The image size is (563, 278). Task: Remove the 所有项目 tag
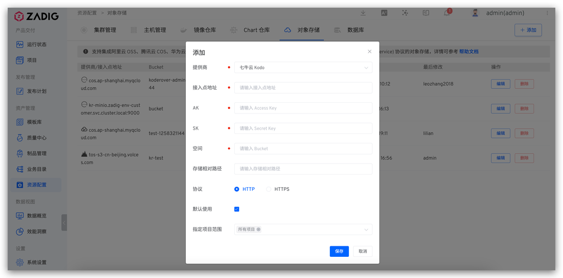tap(259, 229)
